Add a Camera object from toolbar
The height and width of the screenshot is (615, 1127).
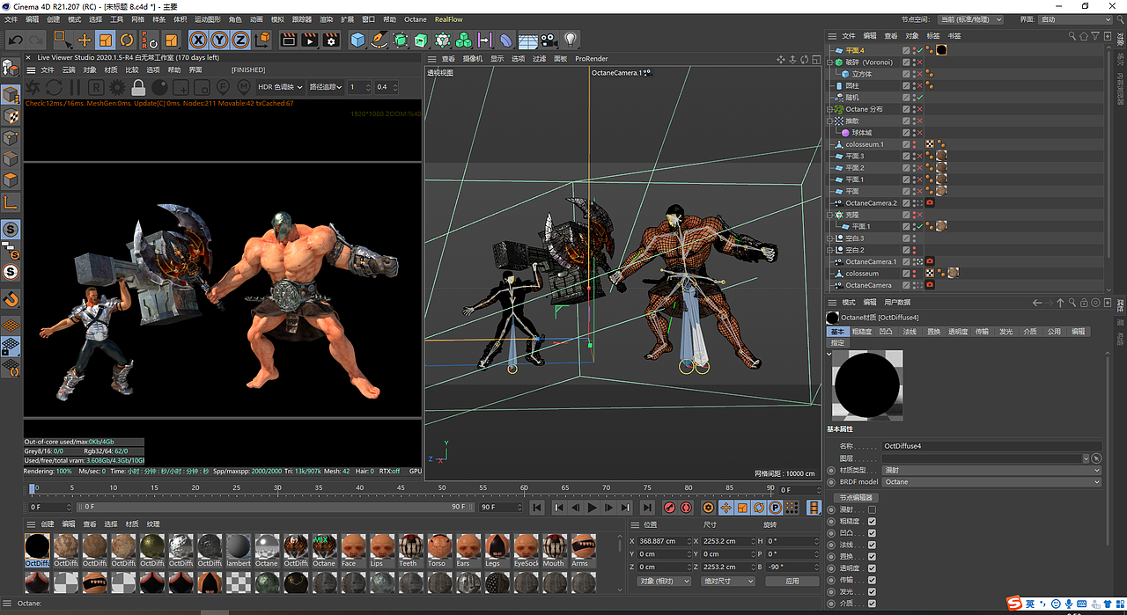coord(549,40)
